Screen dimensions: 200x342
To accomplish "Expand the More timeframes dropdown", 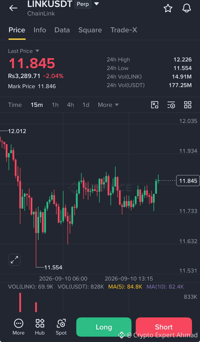I will (108, 105).
